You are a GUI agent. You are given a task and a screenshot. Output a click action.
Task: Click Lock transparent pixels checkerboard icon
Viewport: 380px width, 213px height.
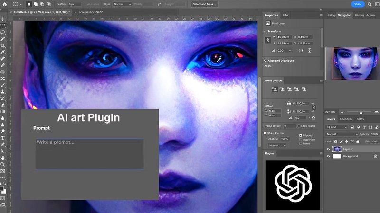coord(335,141)
